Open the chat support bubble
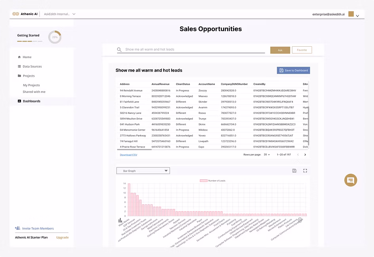The width and height of the screenshot is (374, 257). click(350, 180)
